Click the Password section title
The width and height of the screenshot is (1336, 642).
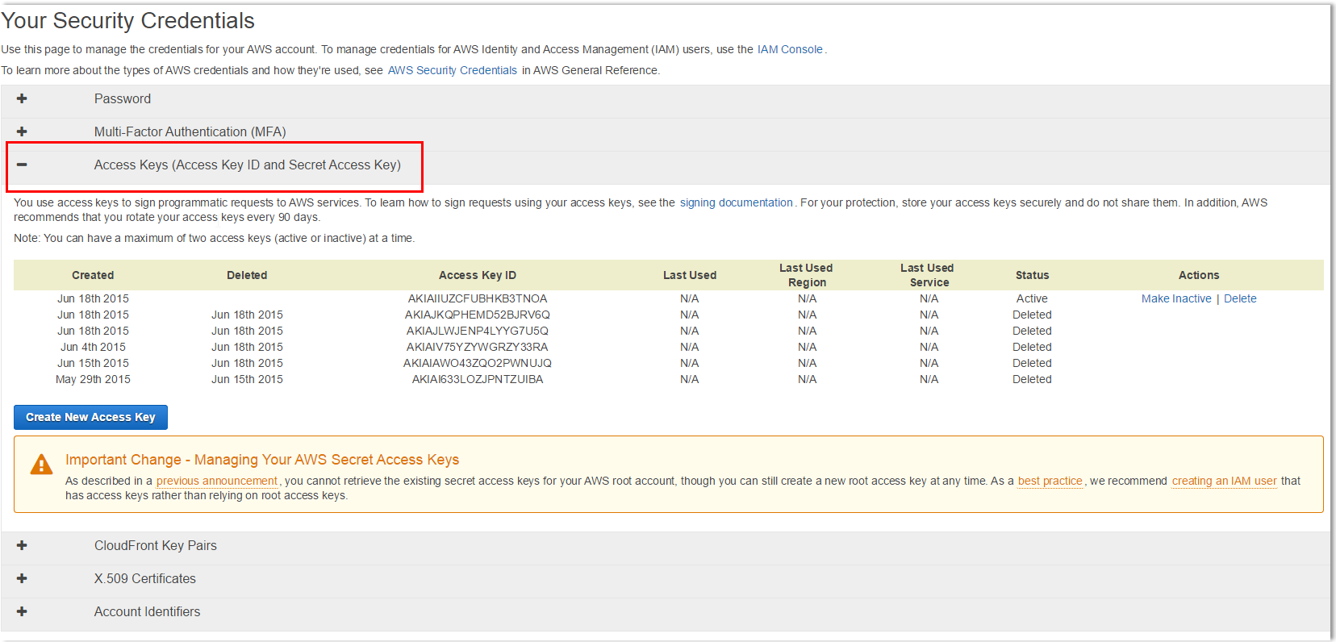(x=123, y=98)
